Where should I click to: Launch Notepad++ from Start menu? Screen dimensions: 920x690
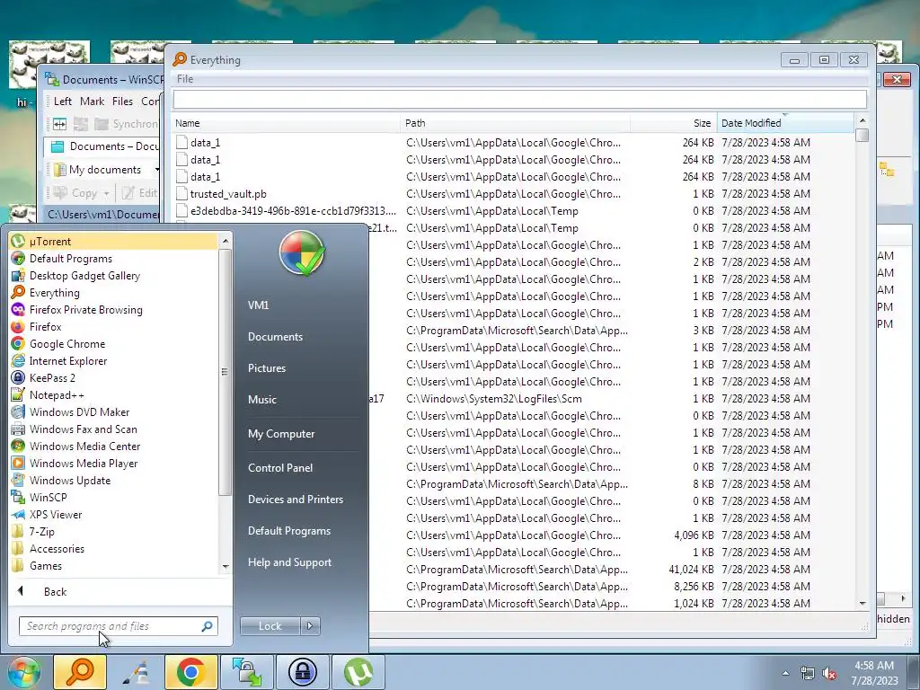click(x=114, y=395)
